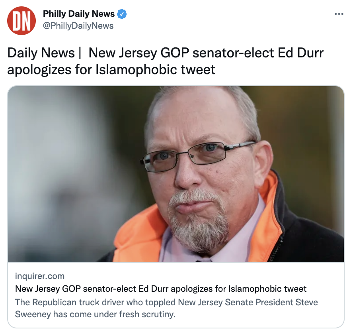
Task: Open the card headline about Ed Durr apologizing
Action: click(161, 289)
